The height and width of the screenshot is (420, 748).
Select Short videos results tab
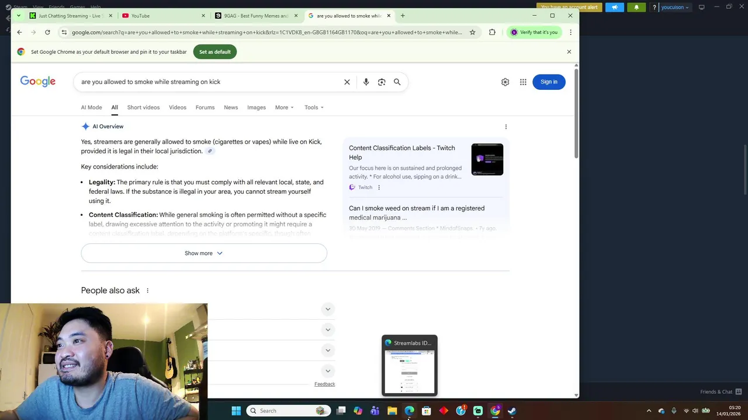coord(143,107)
